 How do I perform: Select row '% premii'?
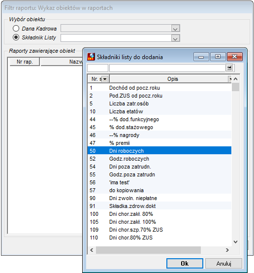(x=159, y=143)
